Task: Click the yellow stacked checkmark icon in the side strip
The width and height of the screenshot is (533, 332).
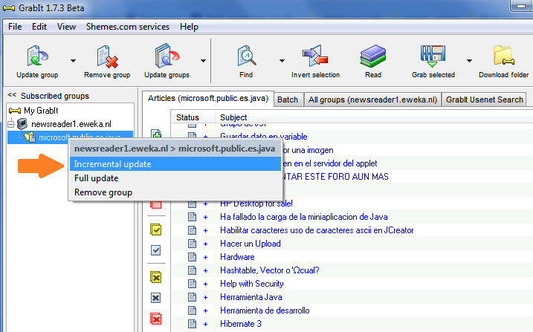Action: coord(156,230)
